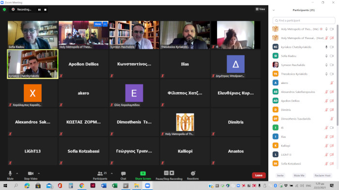The image size is (339, 190).
Task: Open the View layout menu
Action: click(261, 9)
